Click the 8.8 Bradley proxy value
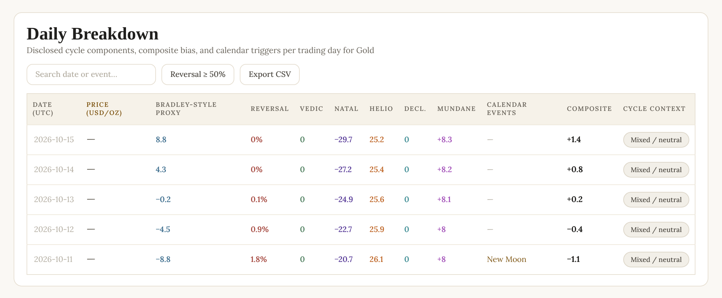Viewport: 722px width, 298px height. (161, 140)
